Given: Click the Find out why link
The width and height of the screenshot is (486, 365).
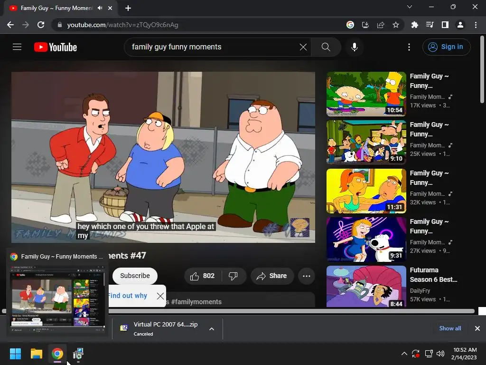Looking at the screenshot, I should click(127, 296).
